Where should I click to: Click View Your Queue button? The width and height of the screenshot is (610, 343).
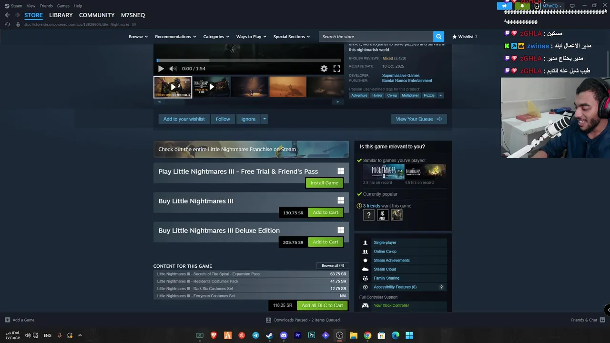point(419,119)
